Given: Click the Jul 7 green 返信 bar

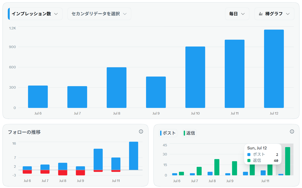Looking at the screenshot, I should pyautogui.click(x=199, y=171).
